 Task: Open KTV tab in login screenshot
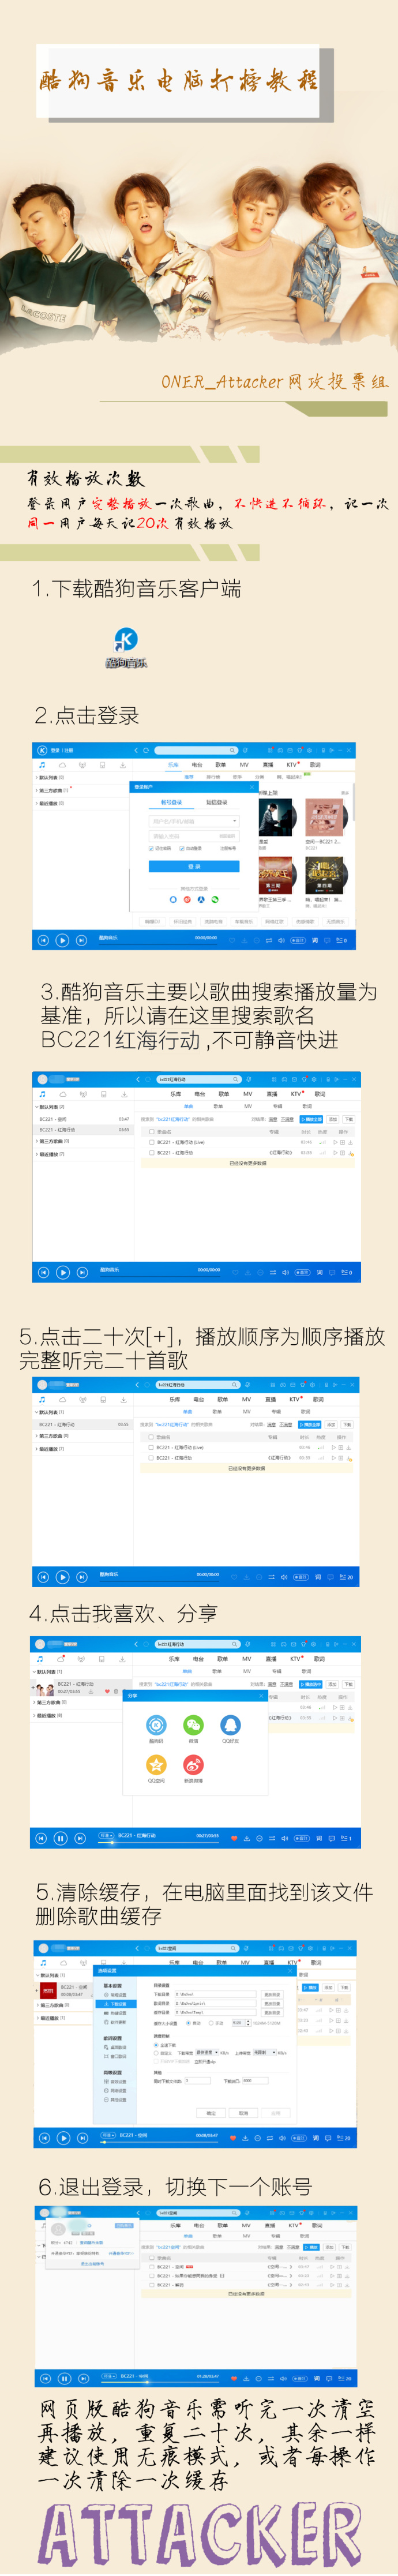[x=292, y=765]
